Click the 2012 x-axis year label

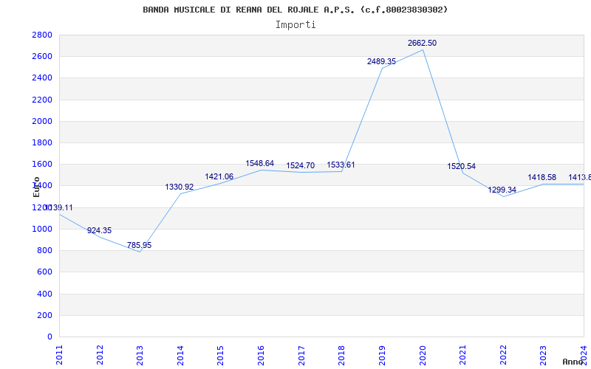click(x=100, y=355)
